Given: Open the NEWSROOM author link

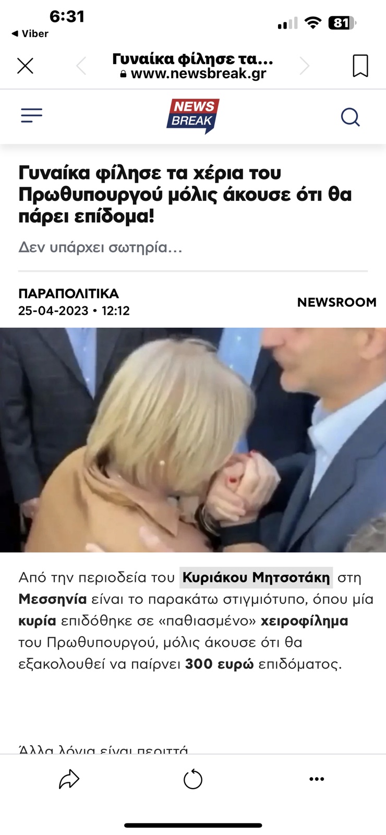Looking at the screenshot, I should coord(336,302).
